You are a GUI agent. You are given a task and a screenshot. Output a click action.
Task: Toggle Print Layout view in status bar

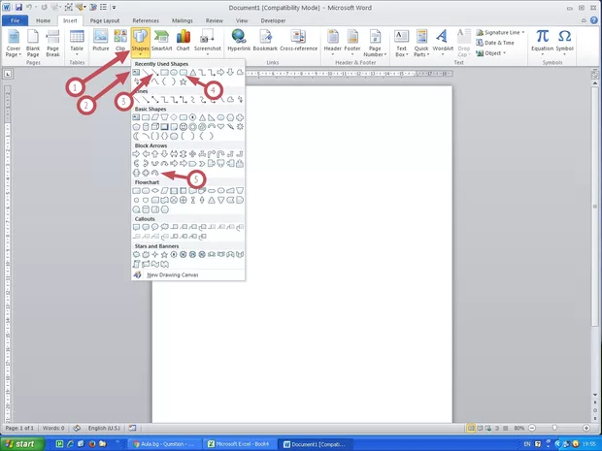471,428
